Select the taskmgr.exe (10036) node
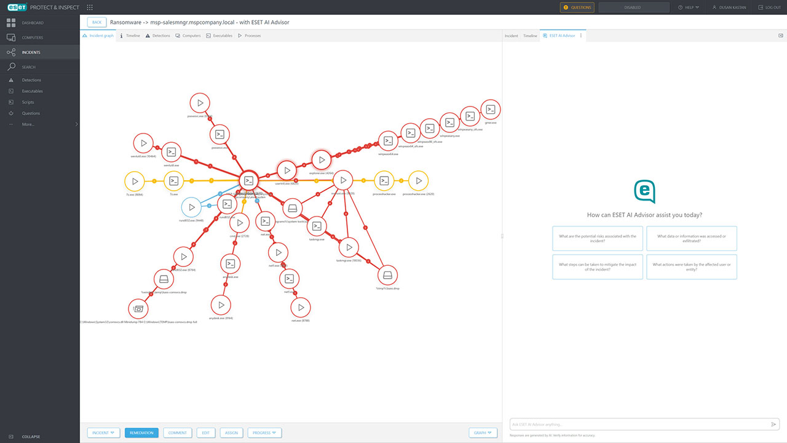Screen dimensions: 787x443 (x=349, y=247)
